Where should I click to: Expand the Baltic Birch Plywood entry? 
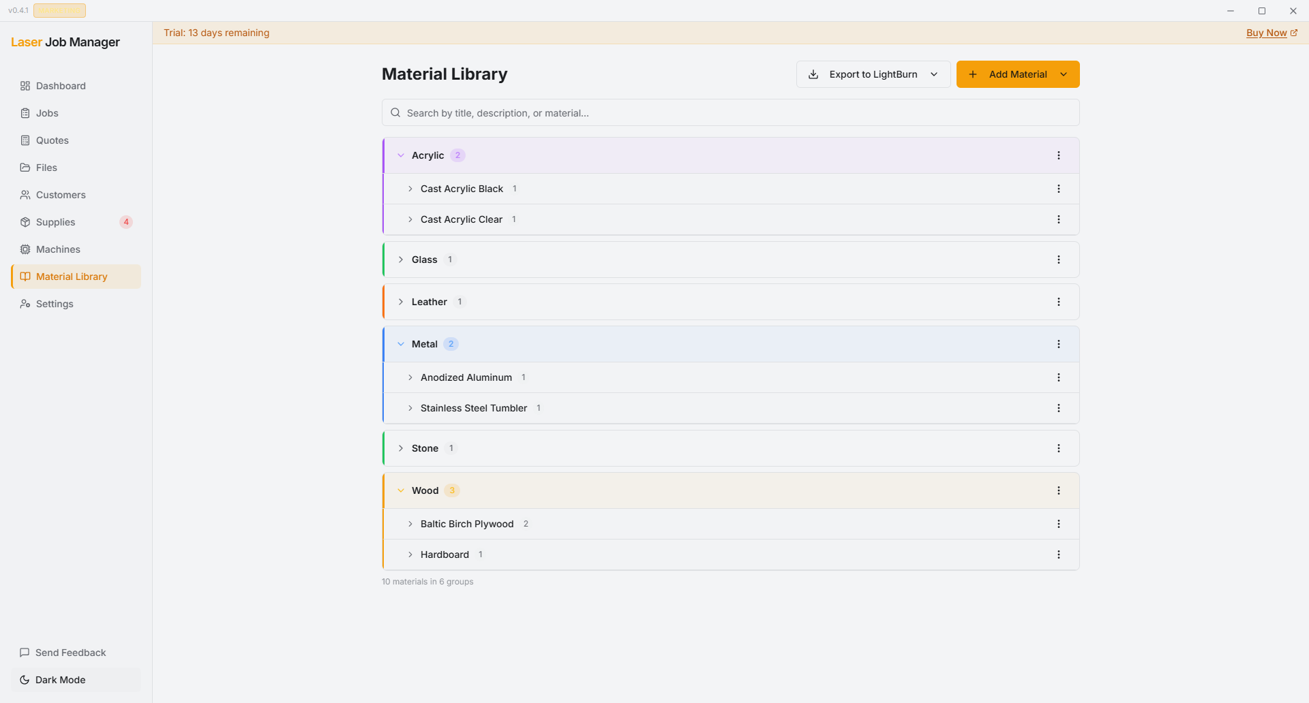[410, 524]
